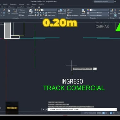Open the ByLayer color dropdown

click(x=99, y=10)
